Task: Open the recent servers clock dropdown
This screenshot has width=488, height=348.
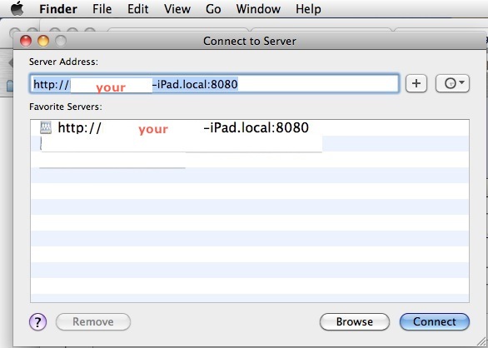Action: point(452,83)
